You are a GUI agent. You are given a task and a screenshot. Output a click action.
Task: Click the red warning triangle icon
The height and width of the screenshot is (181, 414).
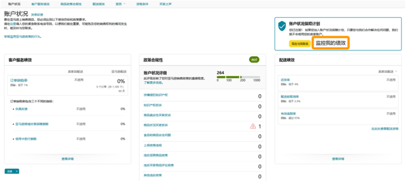click(x=253, y=126)
